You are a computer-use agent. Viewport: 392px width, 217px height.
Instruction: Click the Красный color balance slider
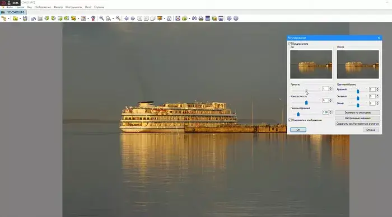(x=358, y=91)
